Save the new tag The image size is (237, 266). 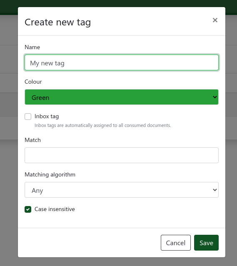[206, 243]
